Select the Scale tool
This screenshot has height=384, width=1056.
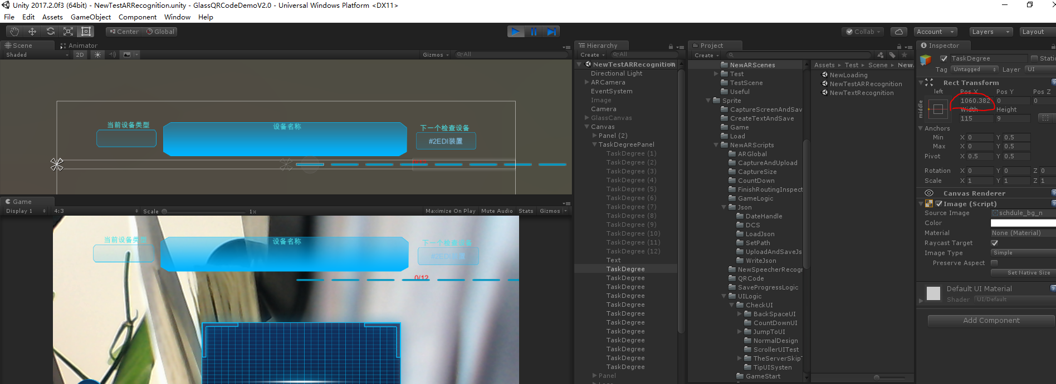tap(68, 32)
